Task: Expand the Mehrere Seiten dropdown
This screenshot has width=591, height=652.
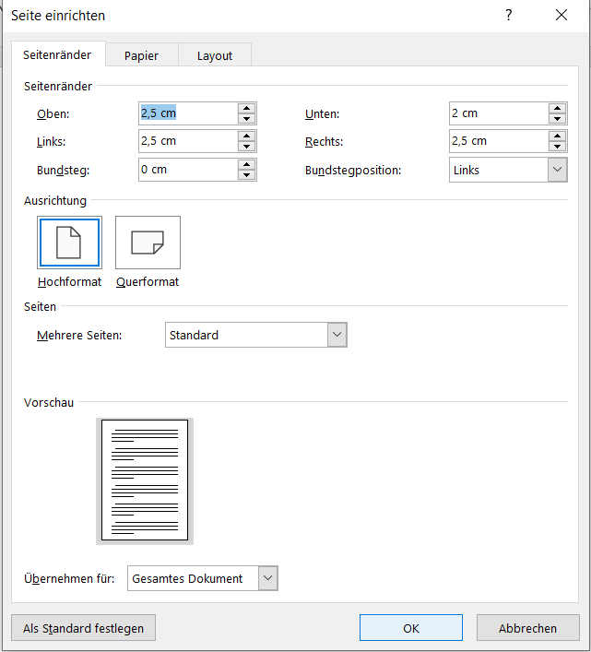Action: click(337, 335)
